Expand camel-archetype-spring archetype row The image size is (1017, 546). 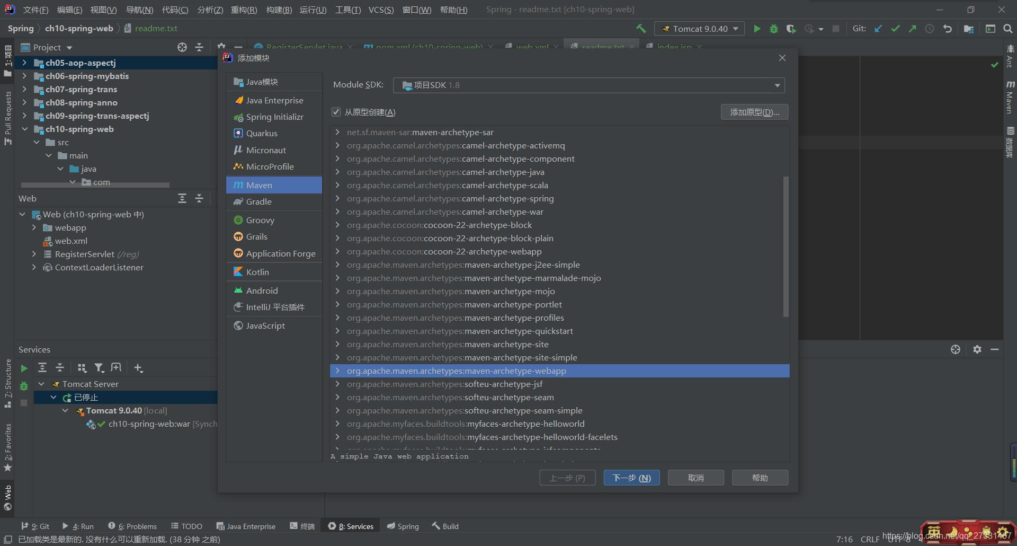point(337,198)
